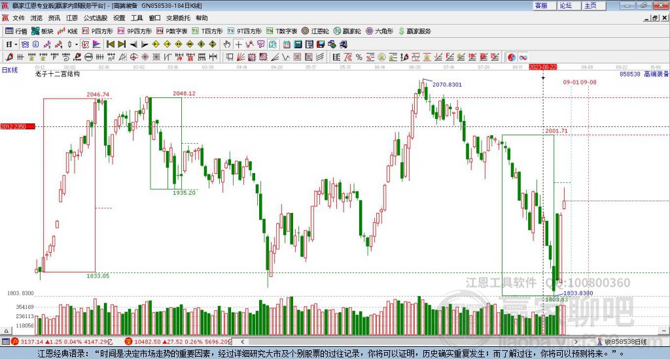Open the 六角形 hexagon tool
This screenshot has height=360, width=670.
[x=379, y=31]
